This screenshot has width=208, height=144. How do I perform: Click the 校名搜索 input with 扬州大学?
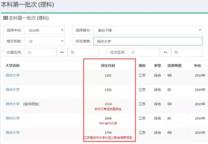click(148, 41)
